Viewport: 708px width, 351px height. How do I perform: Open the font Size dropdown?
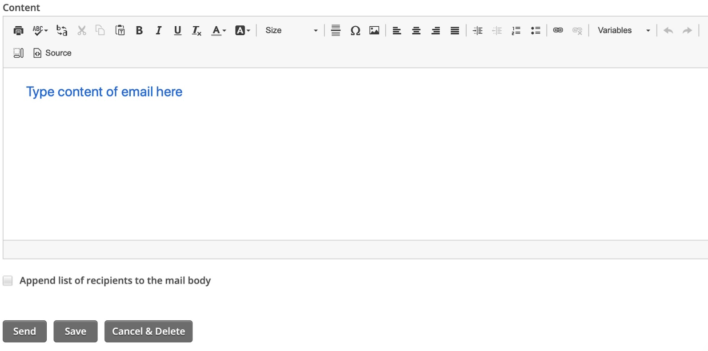click(x=291, y=30)
